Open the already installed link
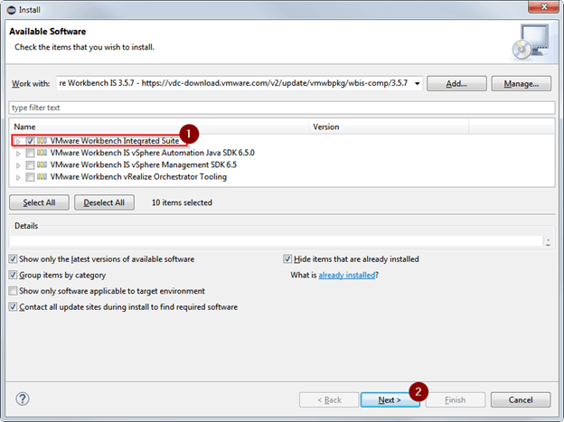Image resolution: width=564 pixels, height=422 pixels. [x=347, y=276]
